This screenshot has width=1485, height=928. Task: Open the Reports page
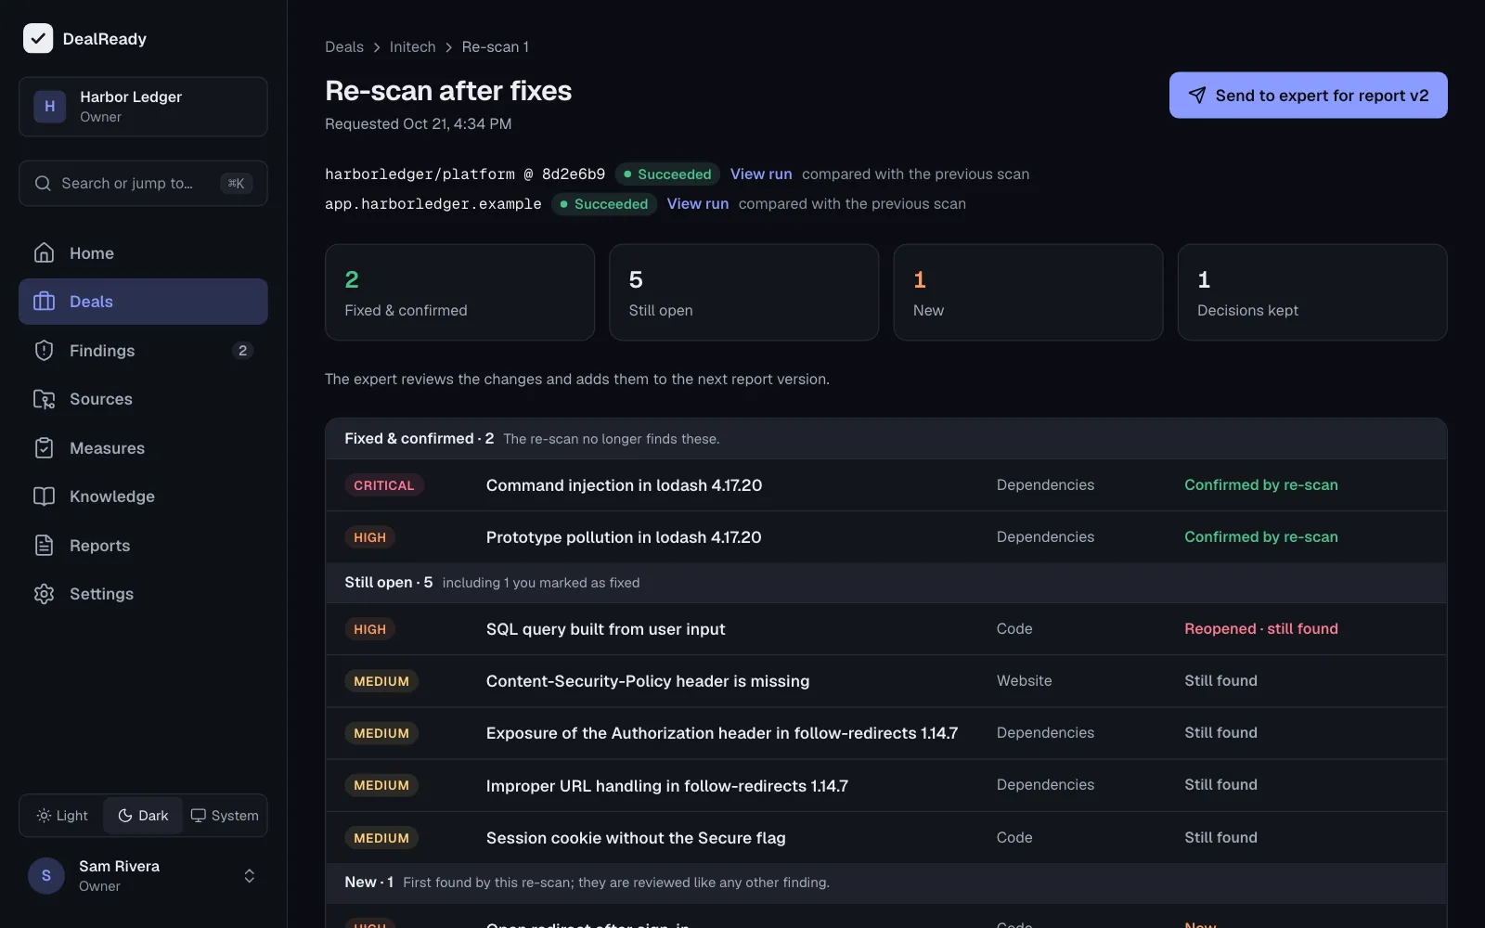143,546
